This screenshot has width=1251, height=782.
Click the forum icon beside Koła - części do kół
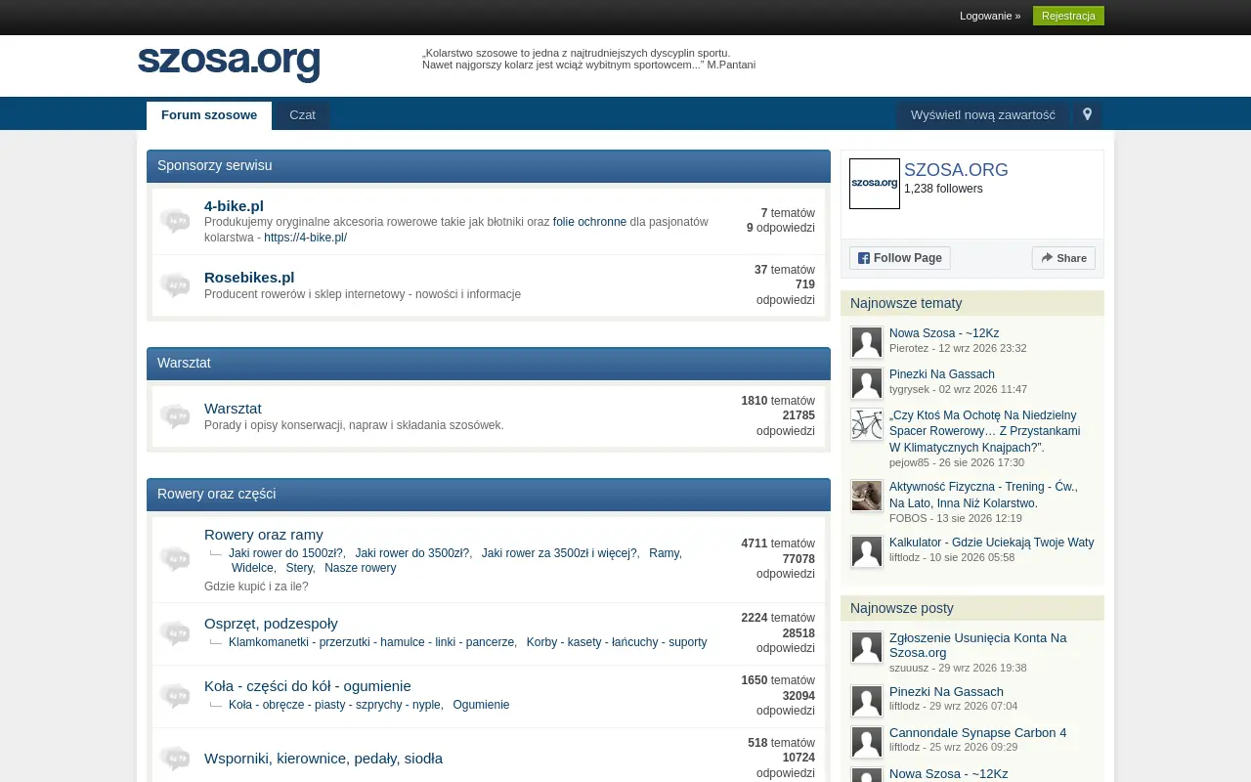coord(175,696)
